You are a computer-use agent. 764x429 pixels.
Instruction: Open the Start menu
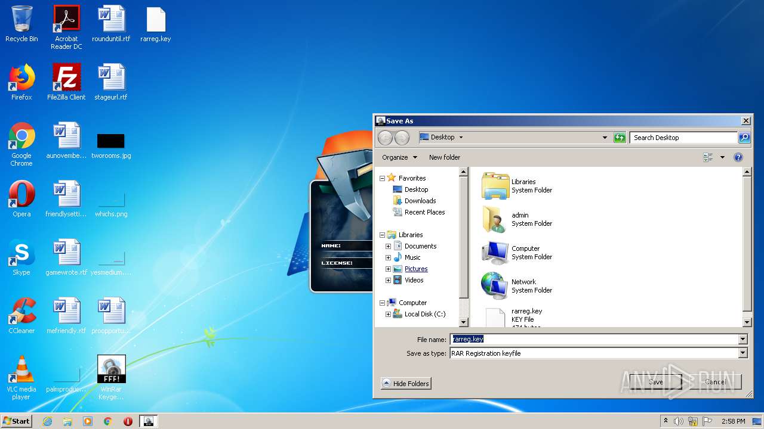[16, 421]
